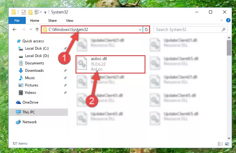
Task: Click the scrollbar up arrow
Action: point(229,38)
